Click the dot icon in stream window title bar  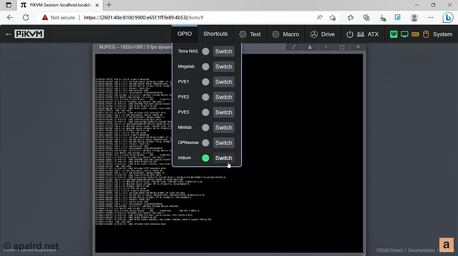pos(326,47)
